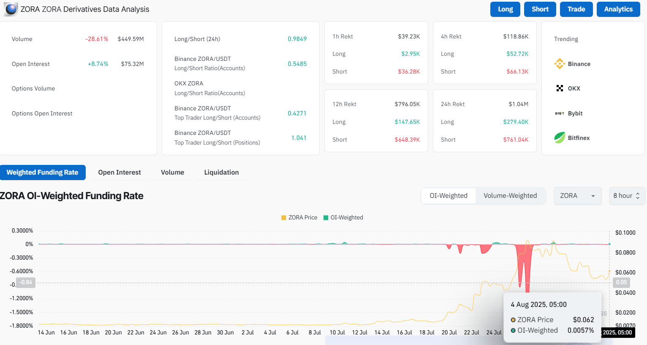
Task: Open the ZORA symbol dropdown
Action: (578, 196)
